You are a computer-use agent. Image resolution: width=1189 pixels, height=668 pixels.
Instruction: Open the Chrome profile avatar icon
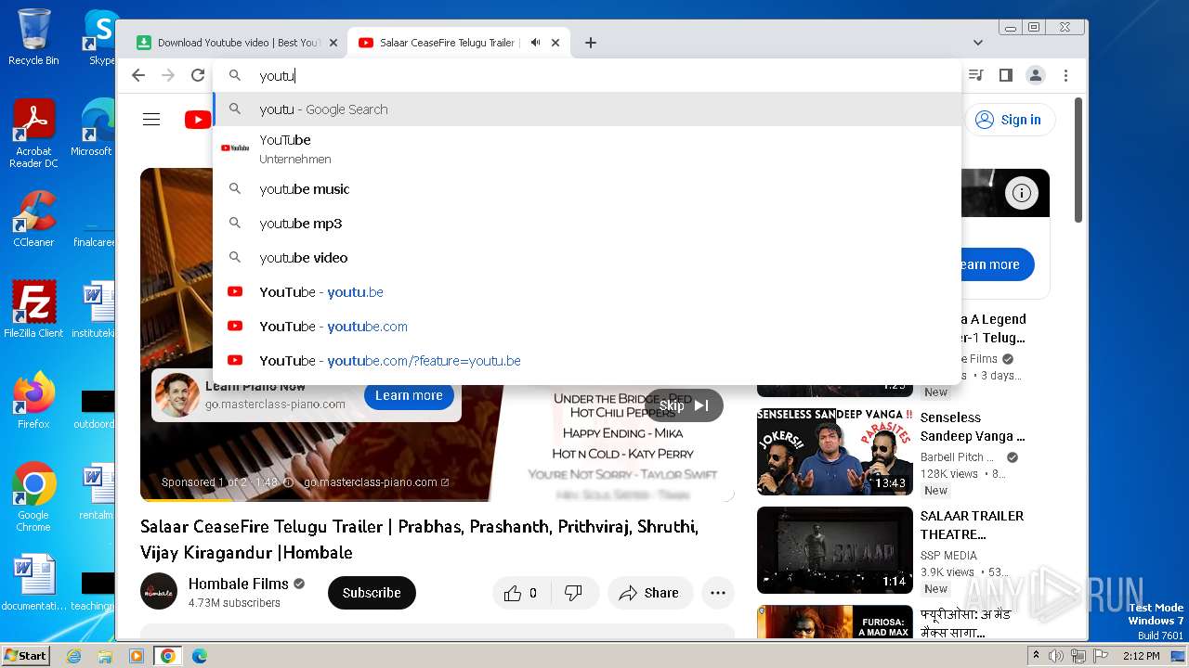[x=1036, y=75]
